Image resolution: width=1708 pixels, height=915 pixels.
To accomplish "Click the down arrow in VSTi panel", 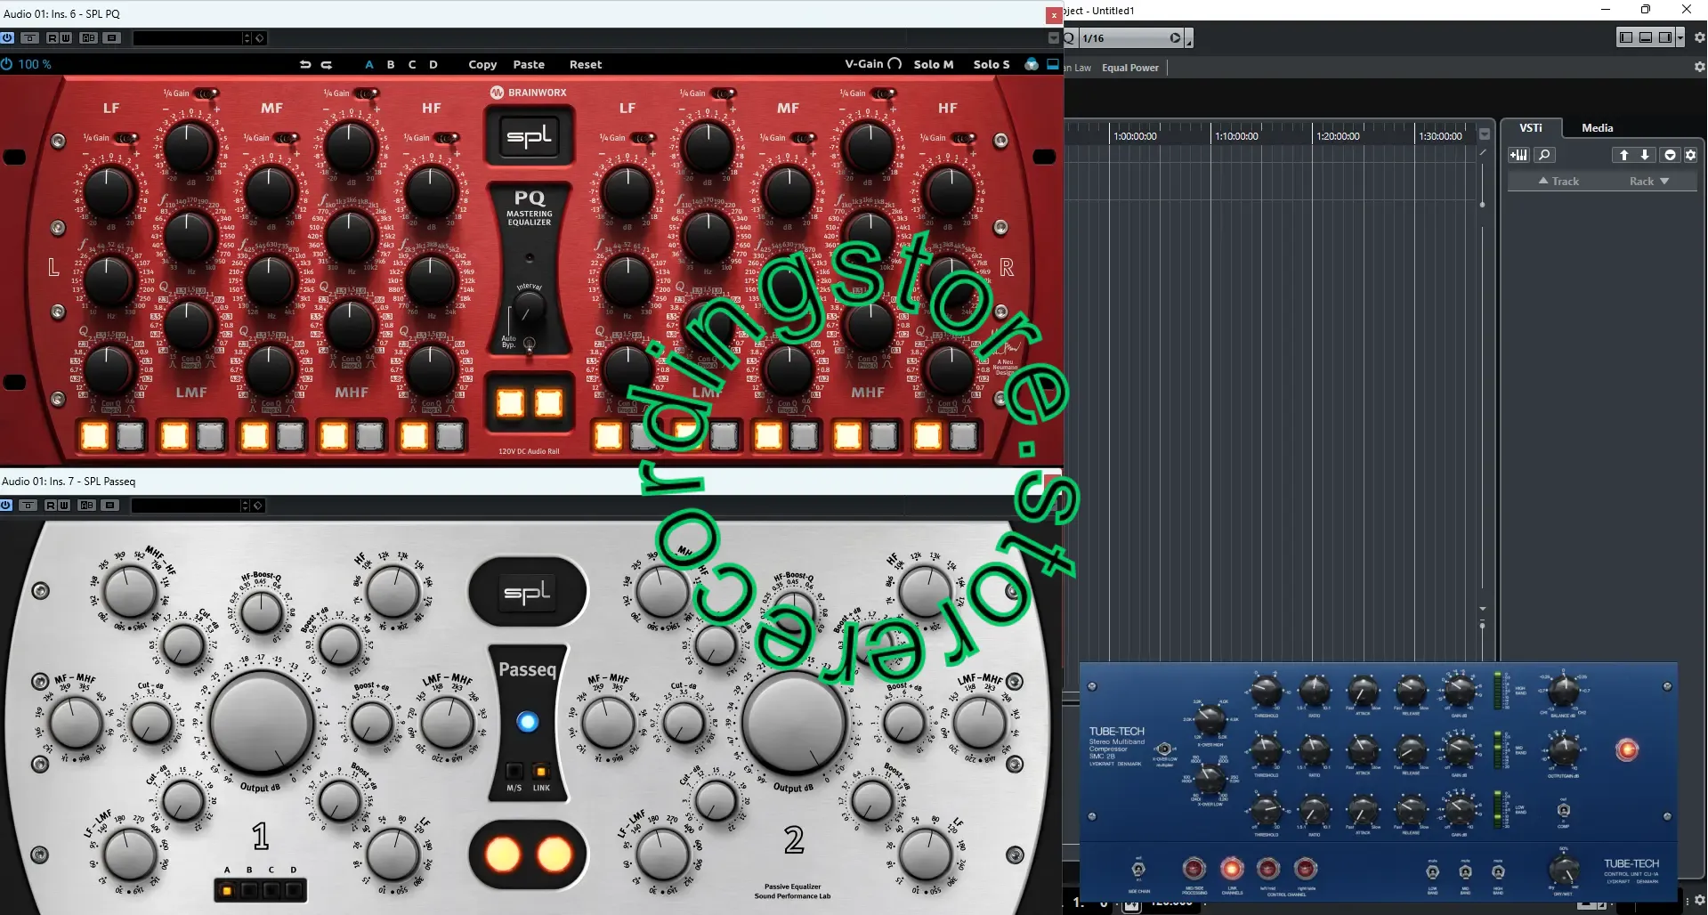I will click(x=1645, y=155).
